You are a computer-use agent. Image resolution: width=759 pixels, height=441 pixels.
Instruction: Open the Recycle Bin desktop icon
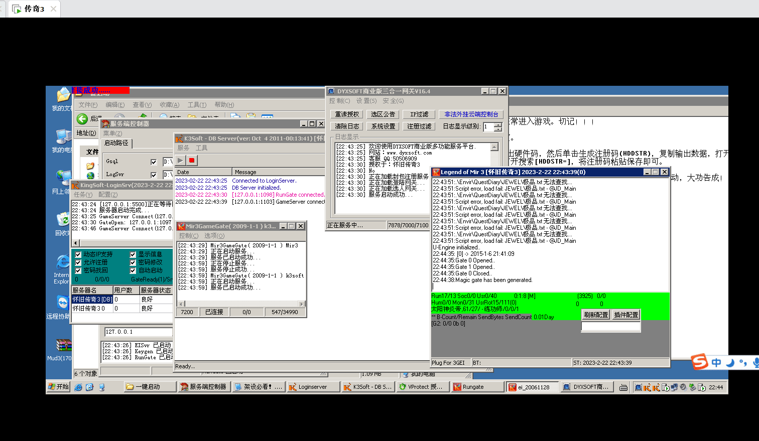pyautogui.click(x=62, y=224)
